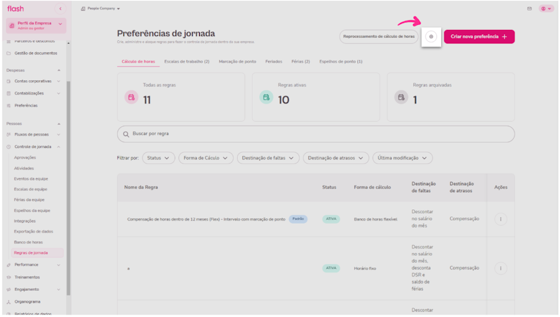Open Gestão de documentos in sidebar

pos(35,53)
